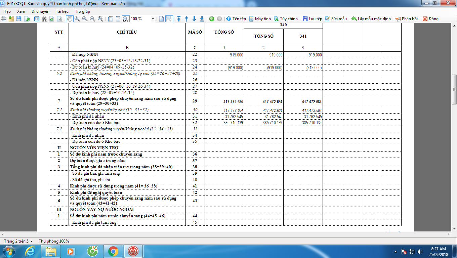Open the zoom percentage dropdown
Viewport: 457px width, 258px height.
(x=153, y=19)
